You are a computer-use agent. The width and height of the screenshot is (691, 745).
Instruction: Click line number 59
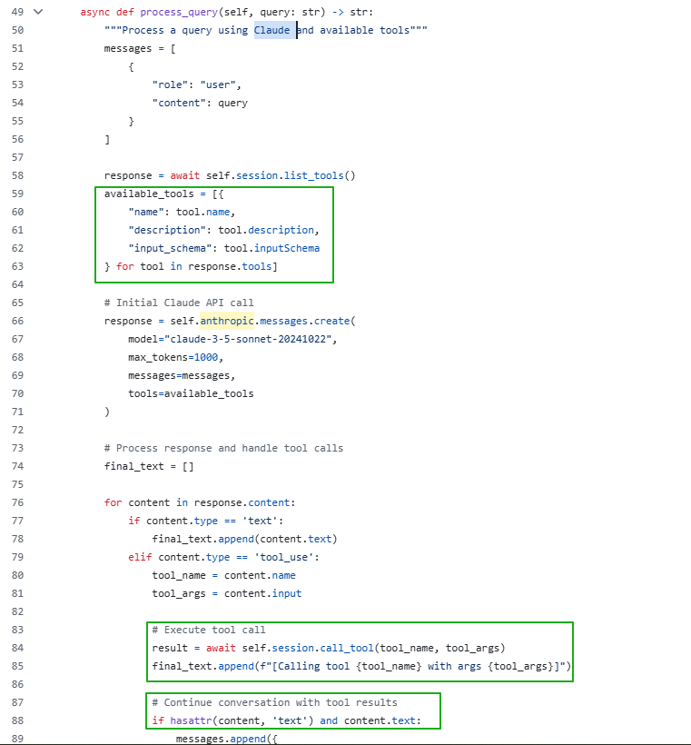17,194
